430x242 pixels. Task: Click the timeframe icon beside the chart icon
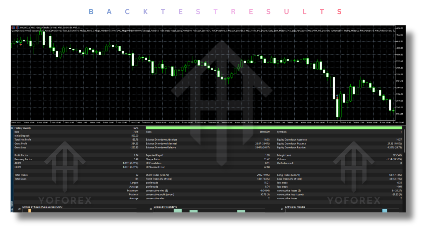pyautogui.click(x=17, y=28)
